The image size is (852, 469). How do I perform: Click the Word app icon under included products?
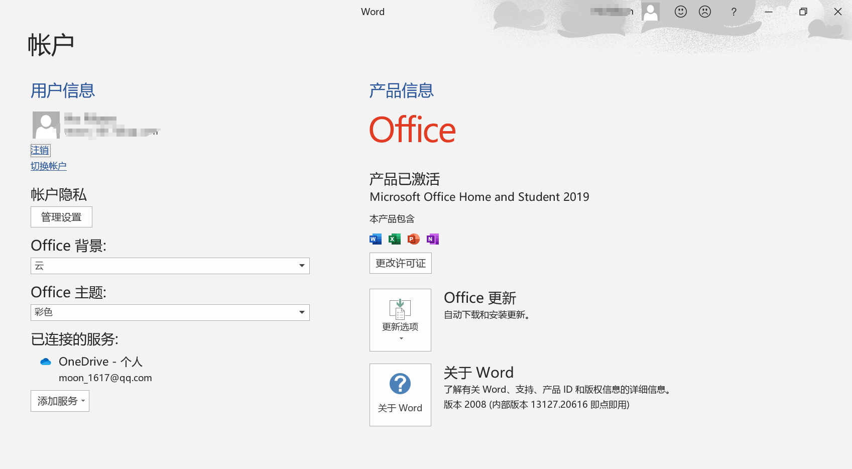(376, 239)
